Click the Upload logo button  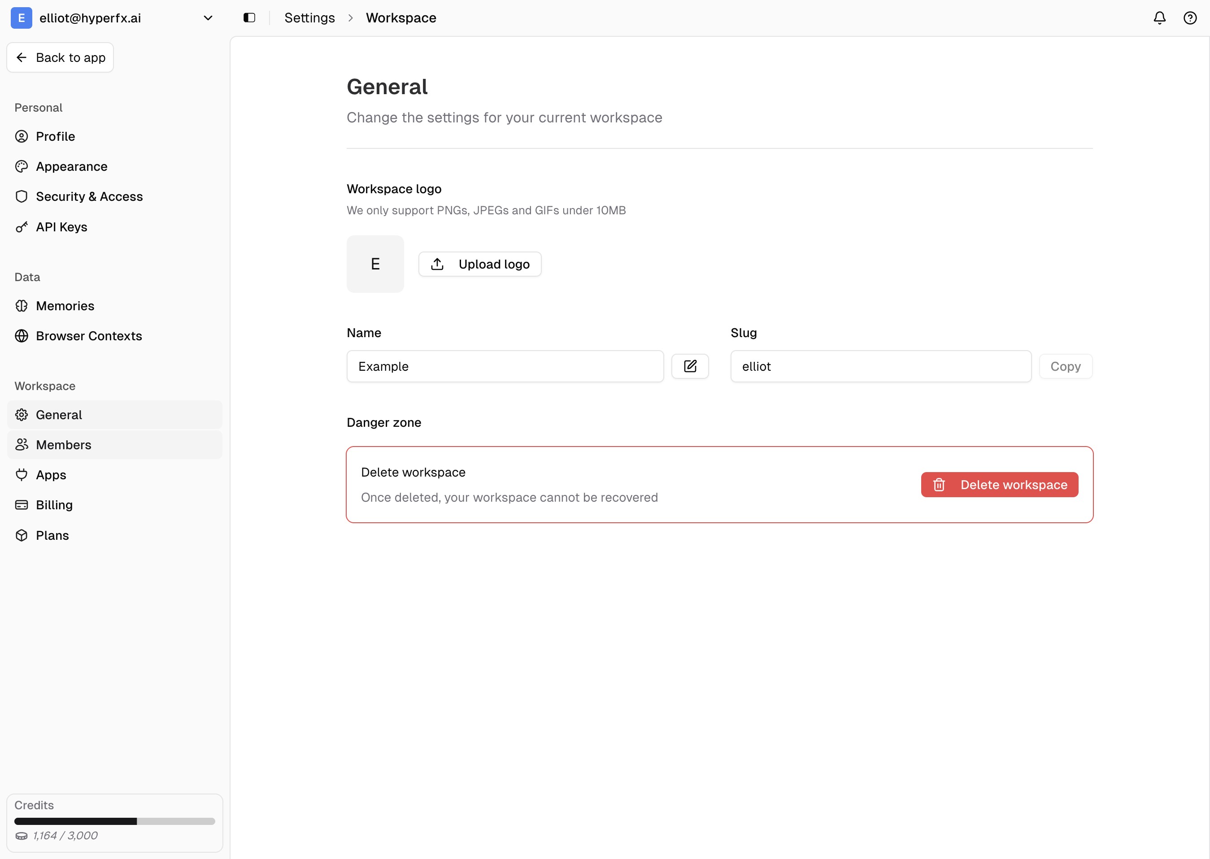click(x=480, y=264)
